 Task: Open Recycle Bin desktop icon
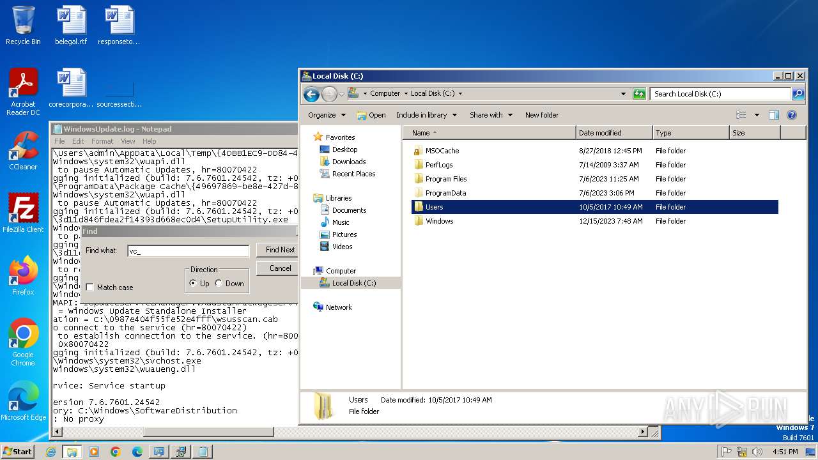[x=23, y=26]
